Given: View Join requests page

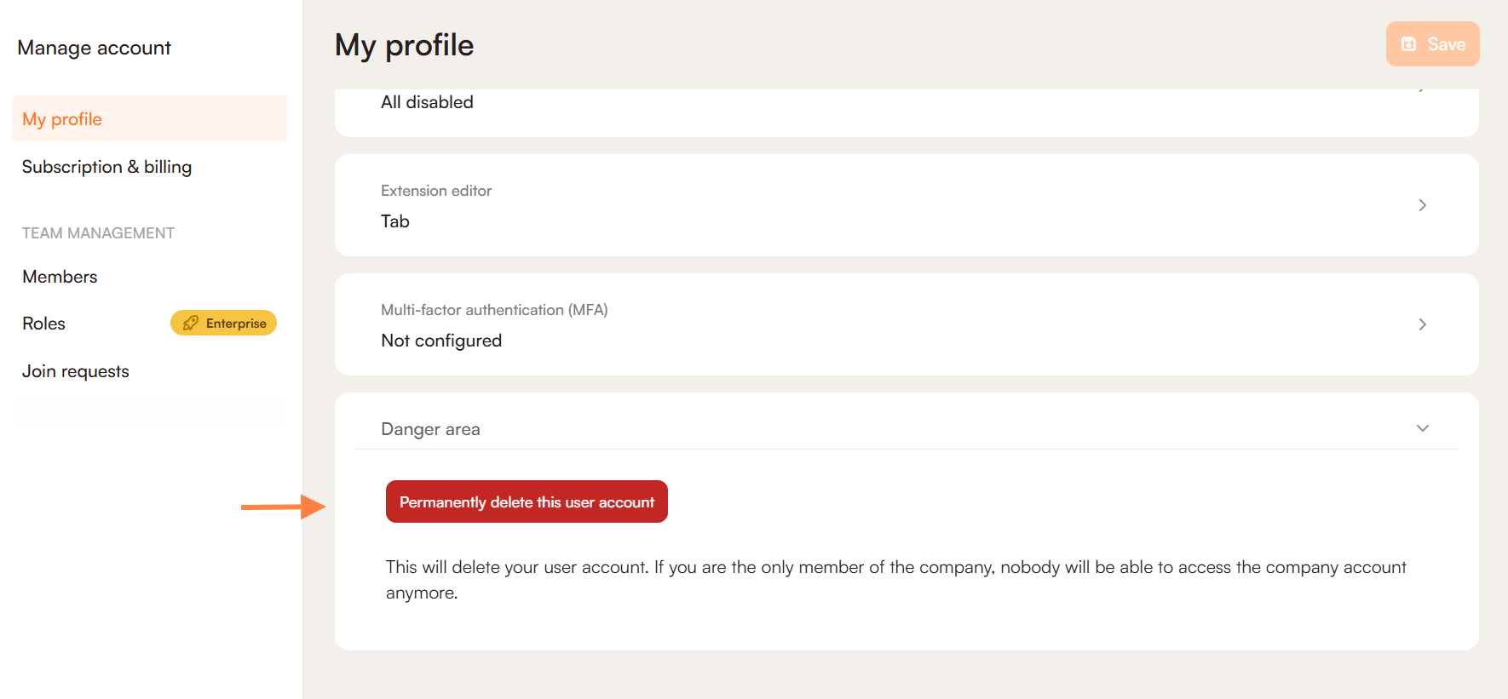Looking at the screenshot, I should tap(76, 371).
